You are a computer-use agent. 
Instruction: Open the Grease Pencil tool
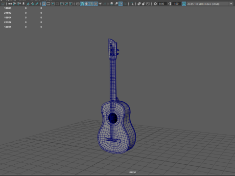[x=37, y=3]
